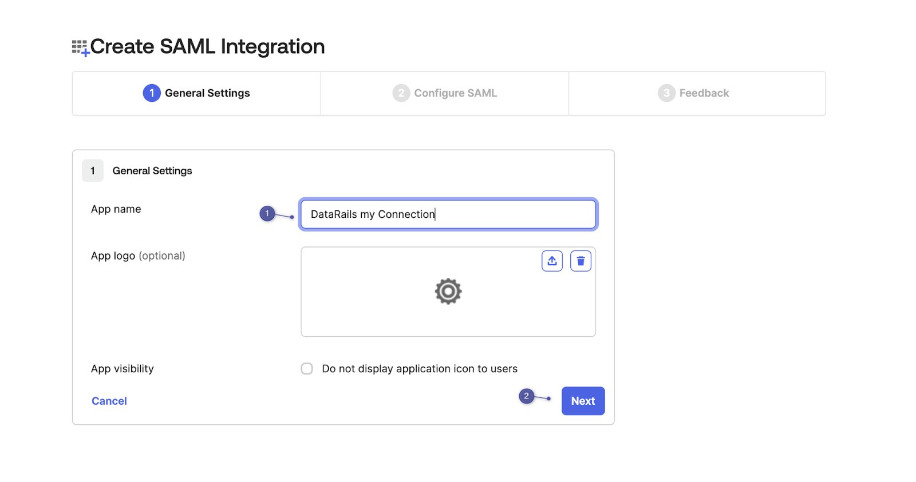Viewport: 916px width, 482px height.
Task: Click the upload logo icon button
Action: pyautogui.click(x=552, y=261)
